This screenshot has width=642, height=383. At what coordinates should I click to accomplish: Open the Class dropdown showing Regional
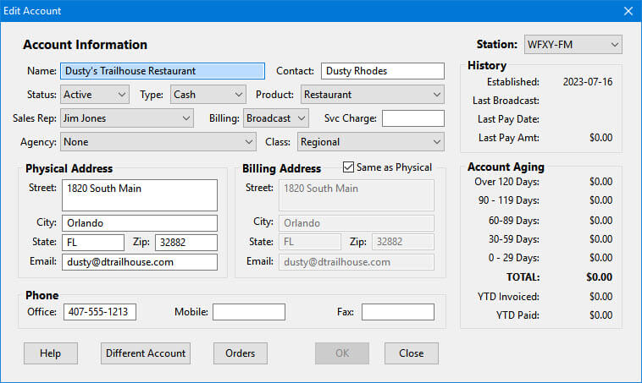pos(370,142)
